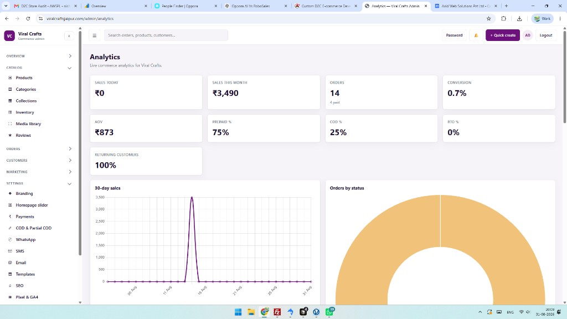Focus the Search orders, products, customers field
567x319 pixels.
coord(166,35)
